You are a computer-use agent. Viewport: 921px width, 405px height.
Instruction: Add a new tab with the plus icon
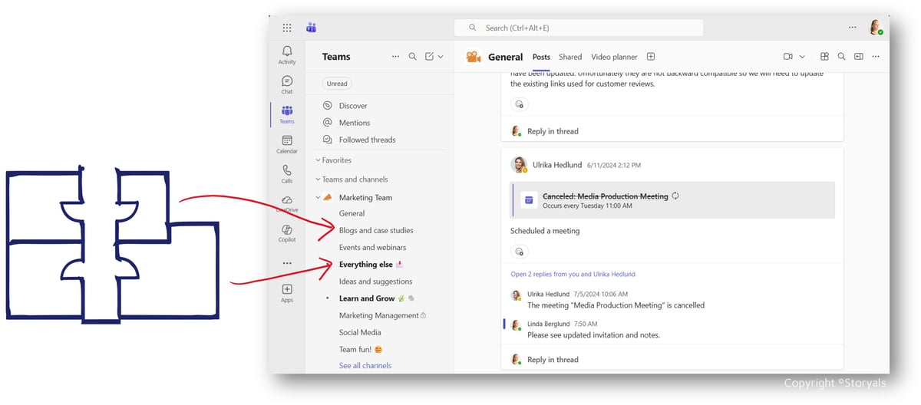pos(651,57)
